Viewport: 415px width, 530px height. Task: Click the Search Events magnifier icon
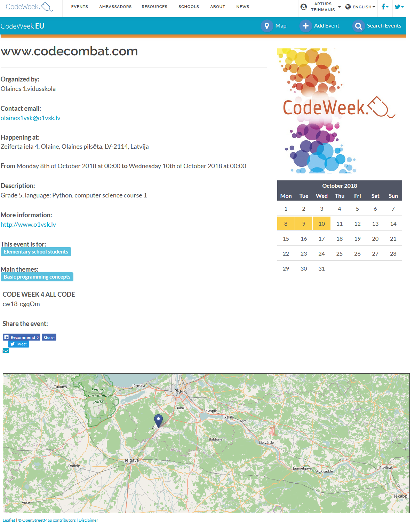pyautogui.click(x=358, y=26)
